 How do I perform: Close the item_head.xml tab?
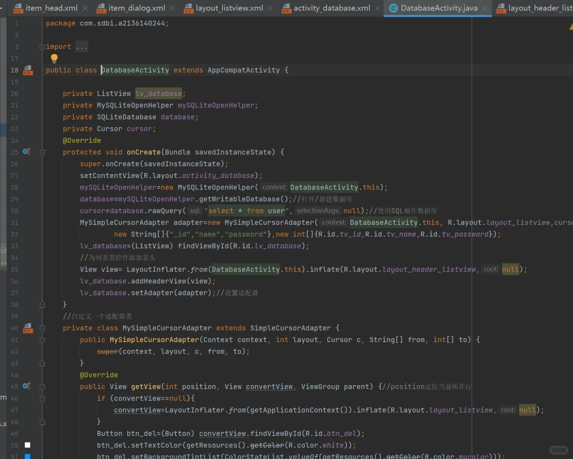point(85,8)
